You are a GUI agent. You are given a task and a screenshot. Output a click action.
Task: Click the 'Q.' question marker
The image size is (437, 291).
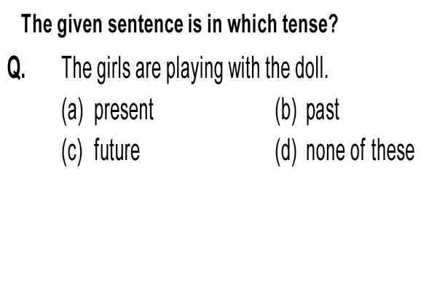pyautogui.click(x=17, y=68)
